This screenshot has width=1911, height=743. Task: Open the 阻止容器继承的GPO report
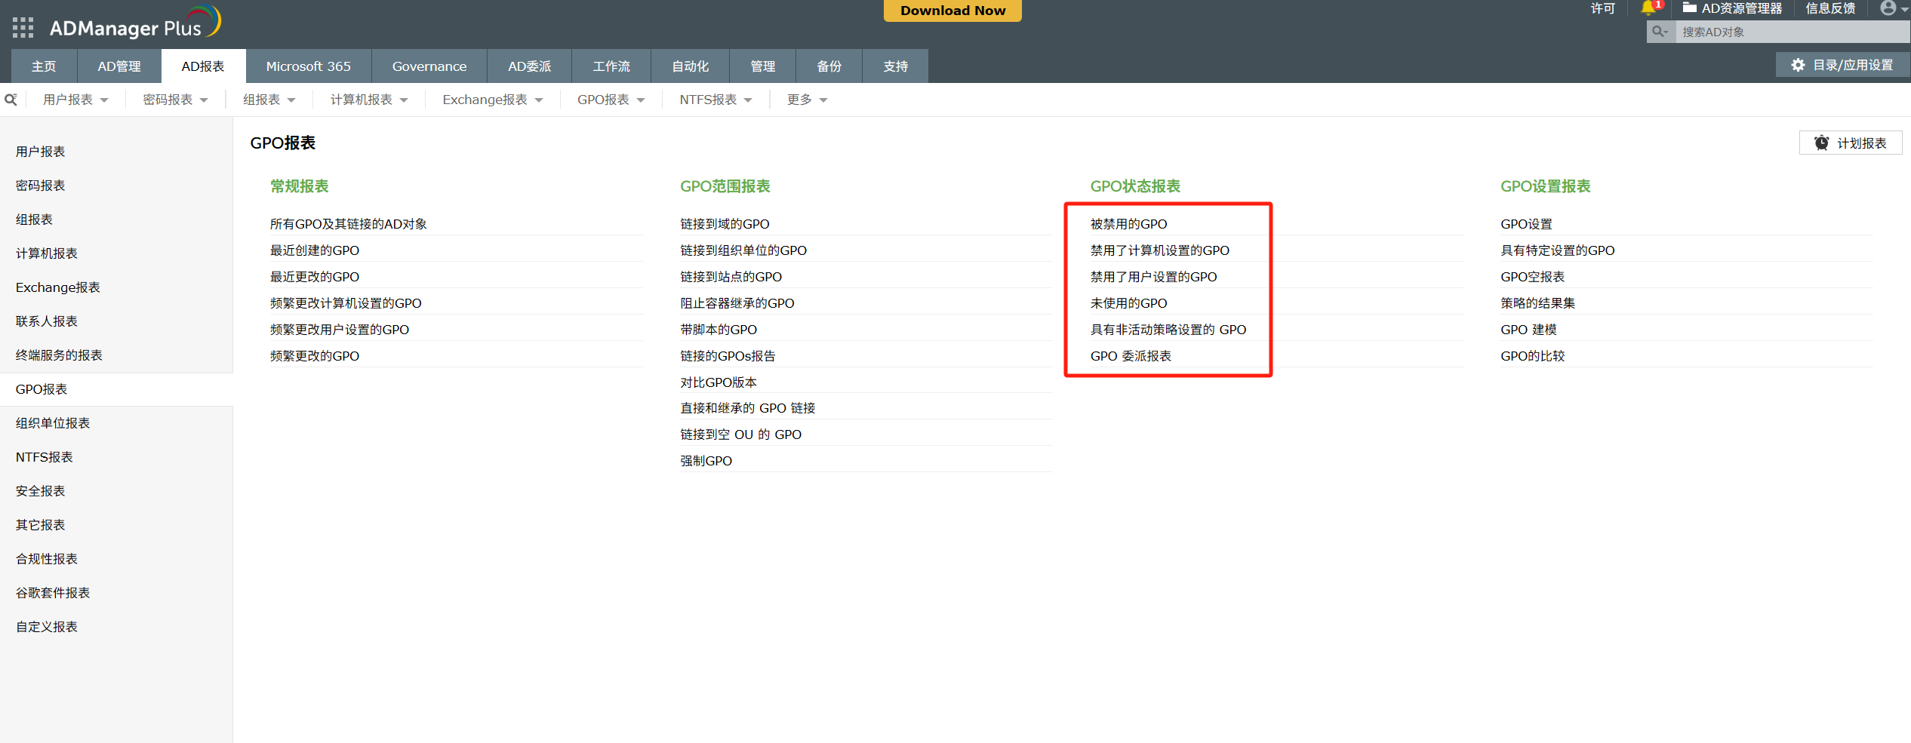tap(737, 303)
